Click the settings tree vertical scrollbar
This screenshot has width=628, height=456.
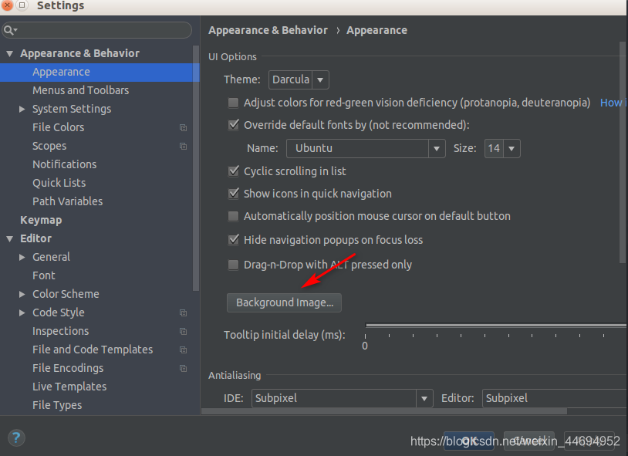196,168
